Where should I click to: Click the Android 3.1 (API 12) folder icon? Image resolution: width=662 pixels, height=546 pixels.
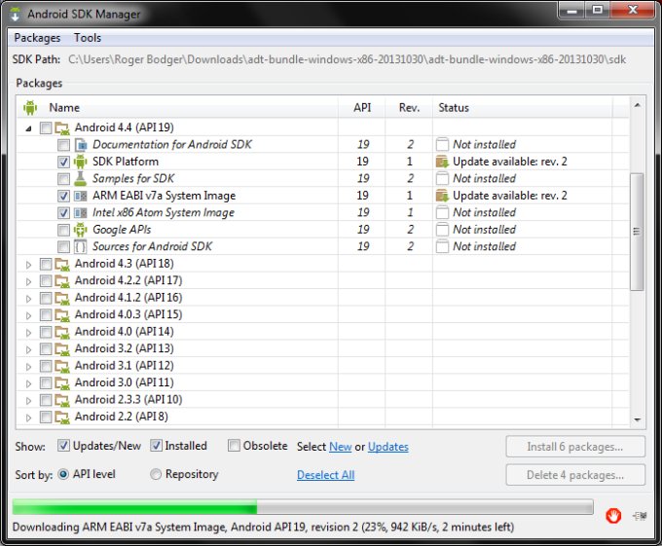(x=62, y=366)
